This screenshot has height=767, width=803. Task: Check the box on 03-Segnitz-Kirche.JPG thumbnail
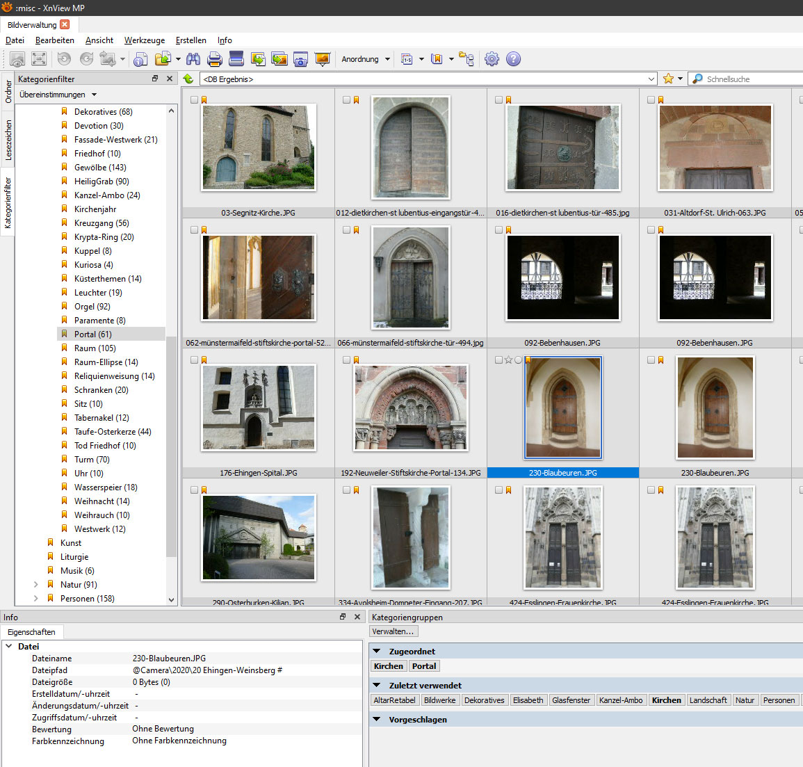[194, 100]
